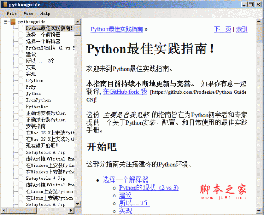Open the 所以.... 3? content link
The width and height of the screenshot is (264, 215).
(x=134, y=203)
